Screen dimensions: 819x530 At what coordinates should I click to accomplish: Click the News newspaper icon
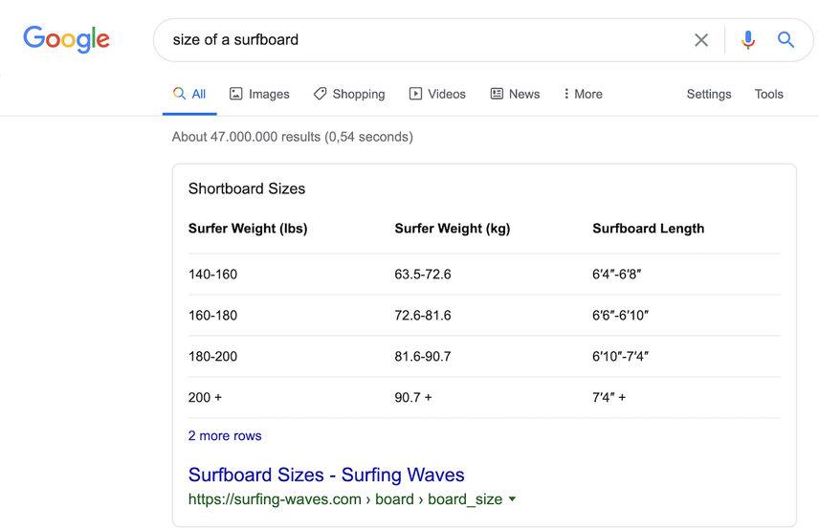(x=497, y=94)
